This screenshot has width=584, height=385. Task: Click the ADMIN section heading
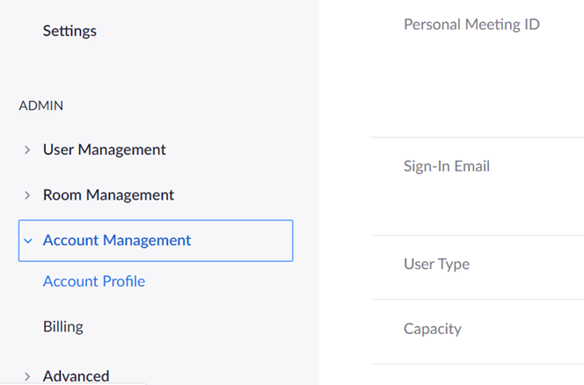41,105
